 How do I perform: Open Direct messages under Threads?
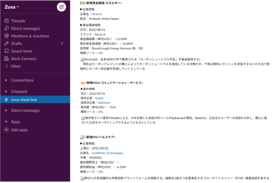26,28
